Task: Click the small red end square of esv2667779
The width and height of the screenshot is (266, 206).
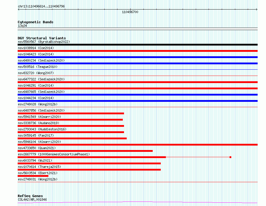Action: coord(230,157)
